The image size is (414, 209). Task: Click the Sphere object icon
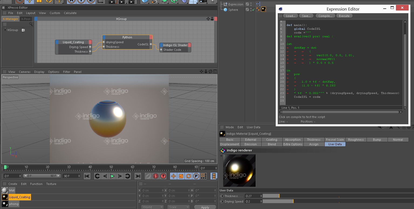pyautogui.click(x=225, y=10)
